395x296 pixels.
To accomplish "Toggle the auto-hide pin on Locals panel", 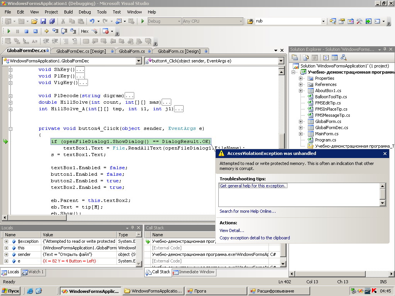I will (132, 228).
